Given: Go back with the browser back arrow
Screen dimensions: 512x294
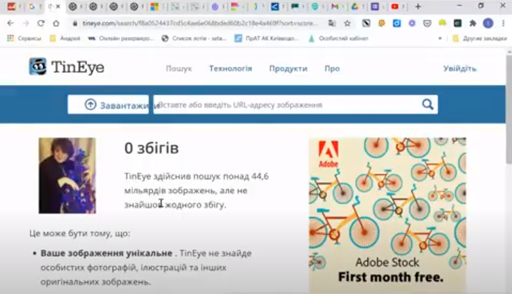Looking at the screenshot, I should [x=10, y=23].
